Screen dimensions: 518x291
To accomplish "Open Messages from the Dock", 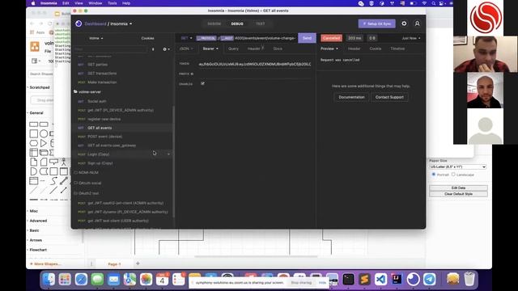I will point(97,280).
